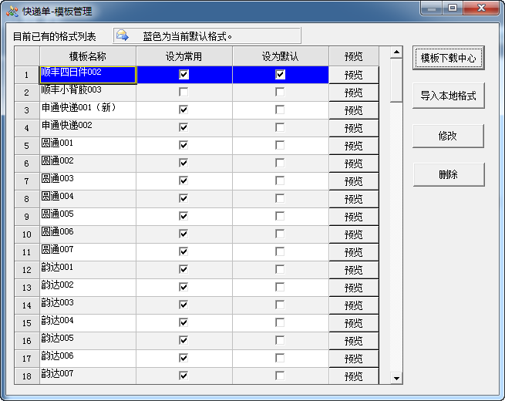Click 导入本地格式 to import local format
Image resolution: width=505 pixels, height=401 pixels.
click(448, 96)
